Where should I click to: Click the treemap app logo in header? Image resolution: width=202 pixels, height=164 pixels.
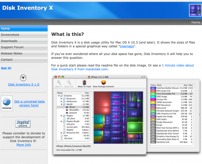[195, 10]
